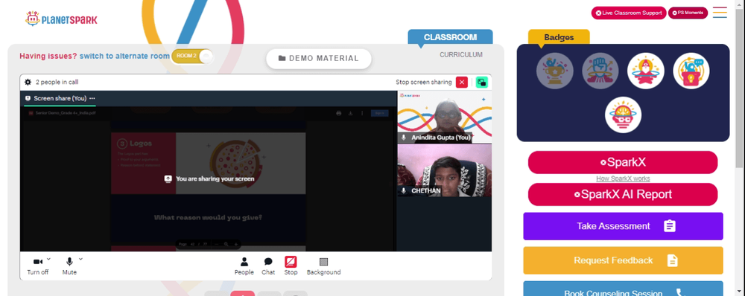The image size is (745, 296).
Task: Click PS Moments button
Action: 688,13
